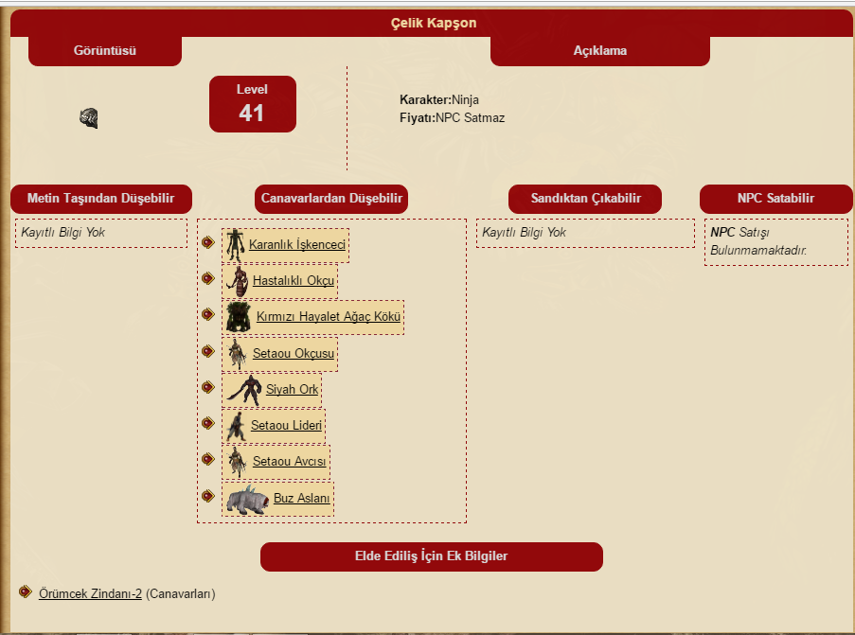Open the Siyah Ork link
This screenshot has height=635, width=855.
292,389
